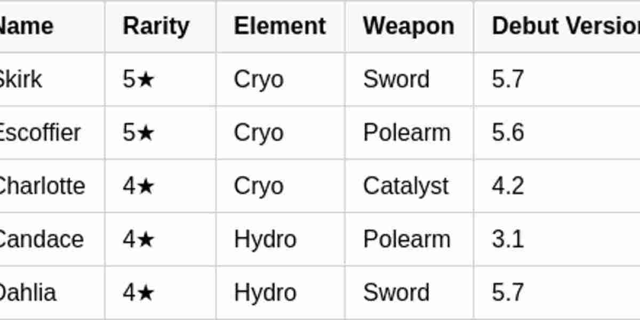Click Escoffier's Polearm weapon cell
Image resolution: width=640 pixels, height=320 pixels.
[406, 133]
